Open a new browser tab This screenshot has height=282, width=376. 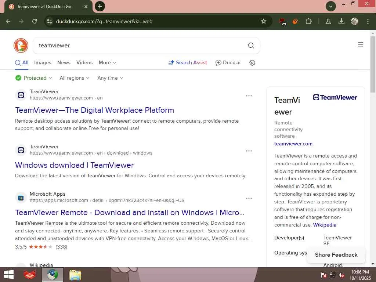pos(100,6)
